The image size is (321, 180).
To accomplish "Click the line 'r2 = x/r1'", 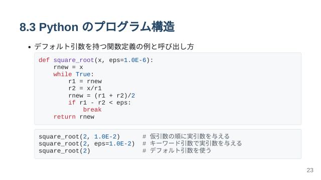I will coord(85,88).
